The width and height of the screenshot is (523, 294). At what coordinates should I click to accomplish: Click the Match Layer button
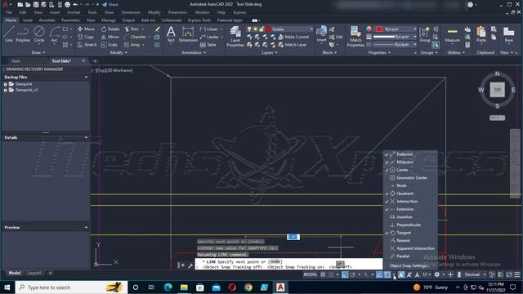point(293,45)
